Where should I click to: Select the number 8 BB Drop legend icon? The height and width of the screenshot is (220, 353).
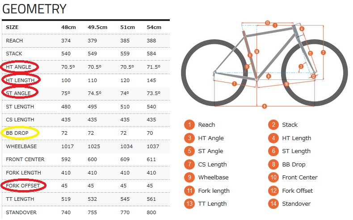pos(273,165)
